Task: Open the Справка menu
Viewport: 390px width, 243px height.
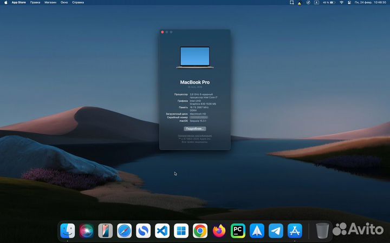Action: [78, 3]
